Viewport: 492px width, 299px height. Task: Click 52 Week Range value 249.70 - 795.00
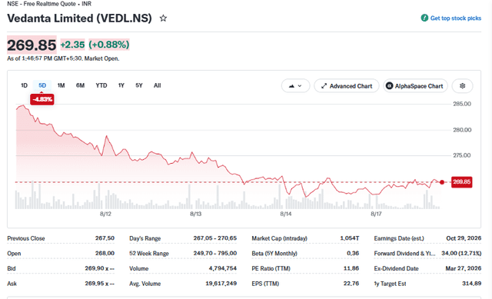pos(215,253)
